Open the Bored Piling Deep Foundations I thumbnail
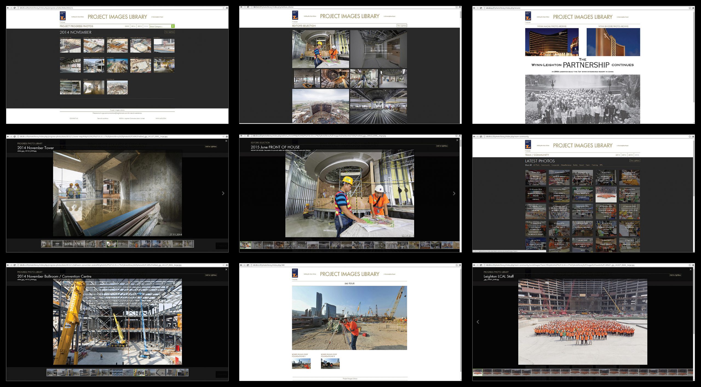701x387 pixels. [x=301, y=364]
